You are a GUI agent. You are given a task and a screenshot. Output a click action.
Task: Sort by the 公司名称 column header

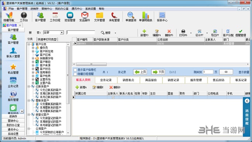[x=180, y=39]
